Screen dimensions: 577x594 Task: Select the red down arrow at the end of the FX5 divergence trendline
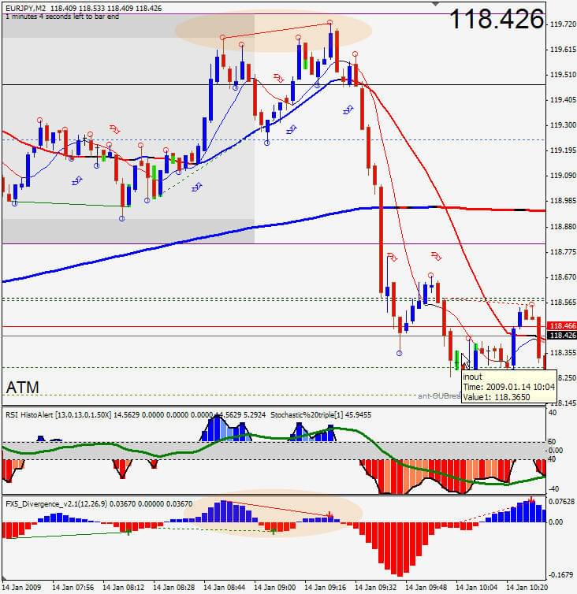(329, 514)
